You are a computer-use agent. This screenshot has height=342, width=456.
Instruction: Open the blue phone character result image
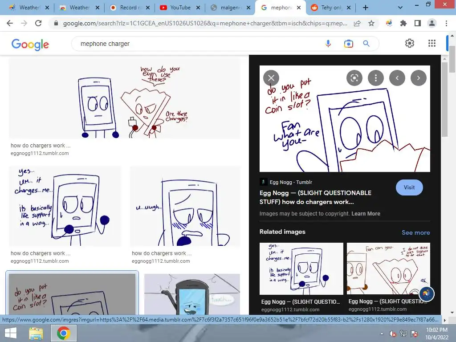[192, 294]
